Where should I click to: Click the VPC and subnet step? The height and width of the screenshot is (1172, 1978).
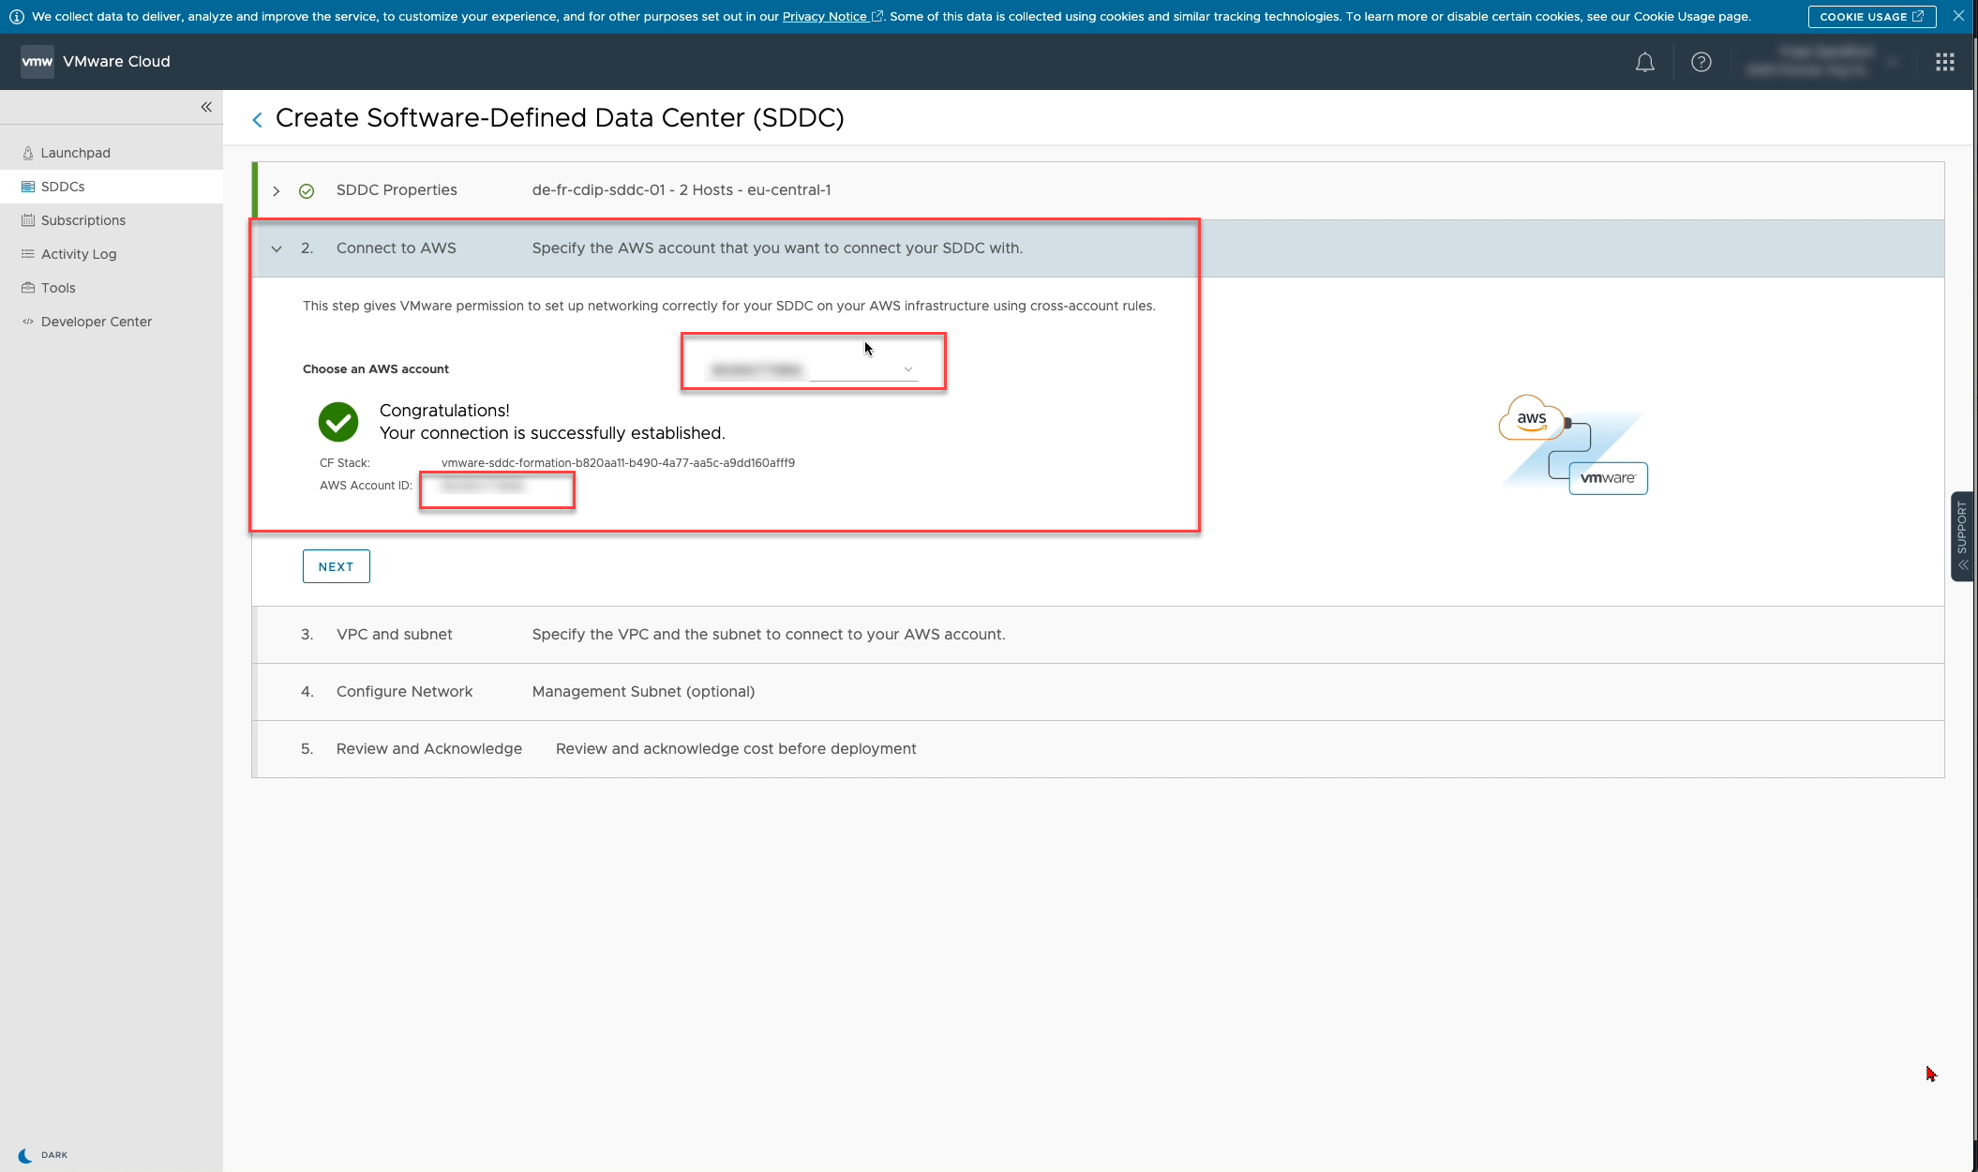(x=1098, y=635)
